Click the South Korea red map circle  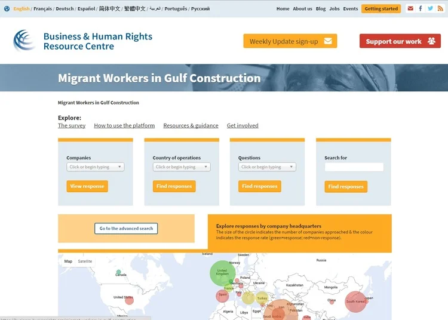[355, 301]
